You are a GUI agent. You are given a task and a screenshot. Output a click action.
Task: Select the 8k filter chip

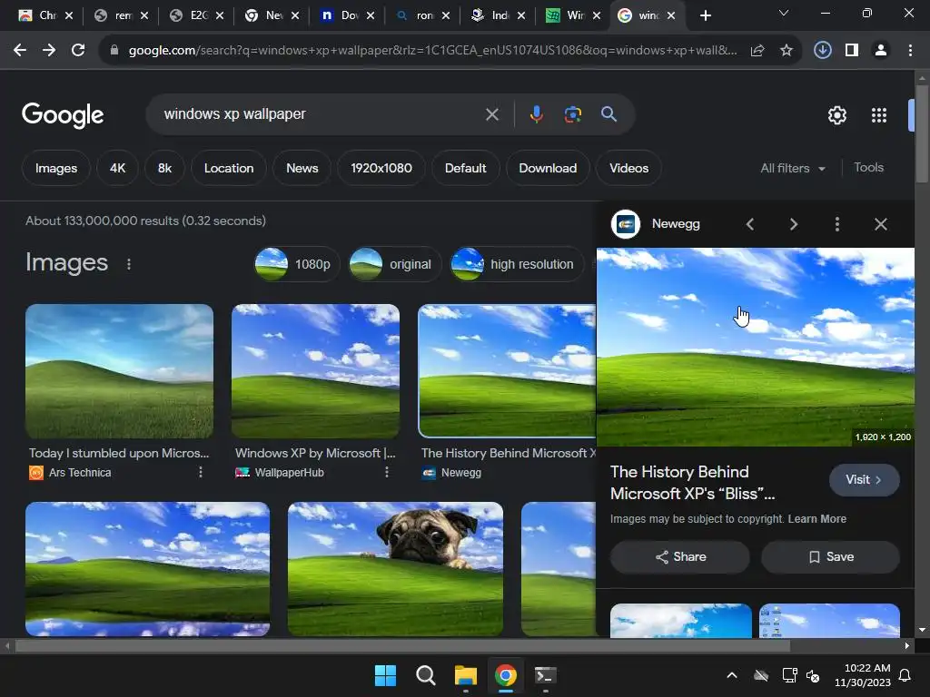164,168
